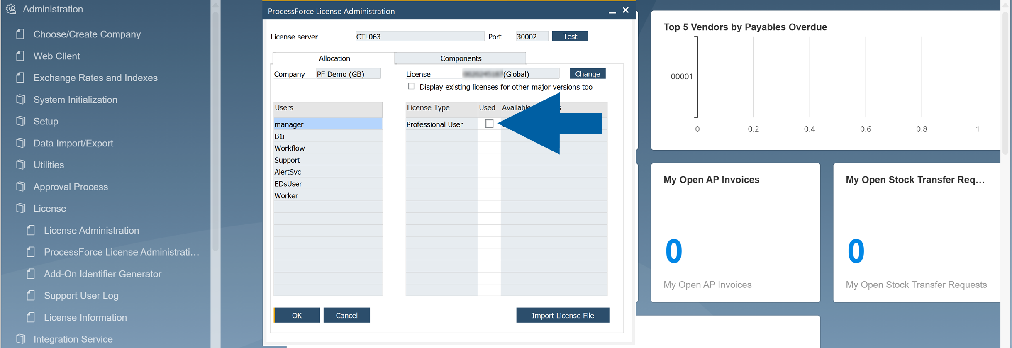Collapse the Administration module
The image size is (1012, 348).
[x=53, y=9]
